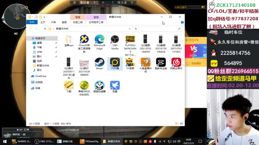Open Explorer help with the blue question icon
Screen dimensions: 259x145
pos(182,23)
